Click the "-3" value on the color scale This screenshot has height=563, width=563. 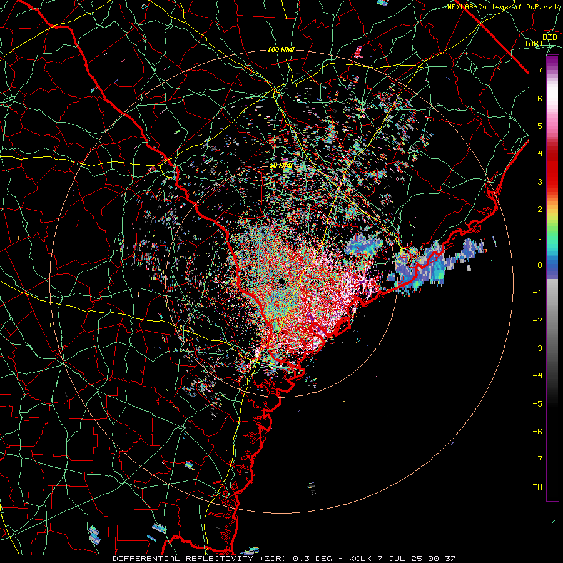[x=537, y=348]
